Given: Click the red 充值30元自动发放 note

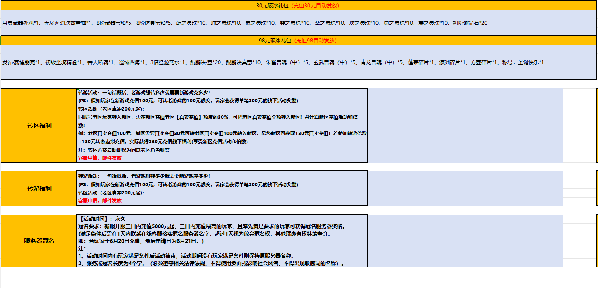Looking at the screenshot, I should coord(315,6).
